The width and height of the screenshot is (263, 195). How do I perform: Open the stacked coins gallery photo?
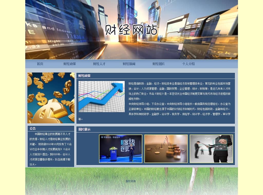166,149
